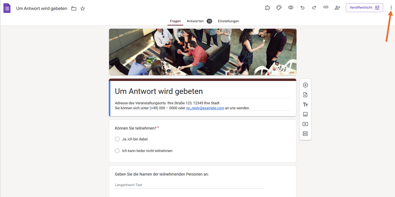Click the form description text field
The height and width of the screenshot is (197, 395).
202,106
